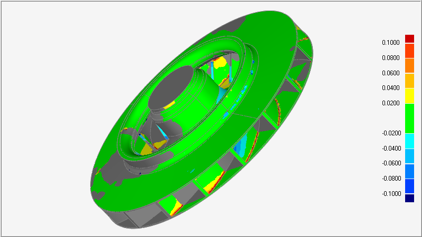This screenshot has width=422, height=237.
Task: Click the orange legend swatch below 0.0800
Action: point(409,65)
